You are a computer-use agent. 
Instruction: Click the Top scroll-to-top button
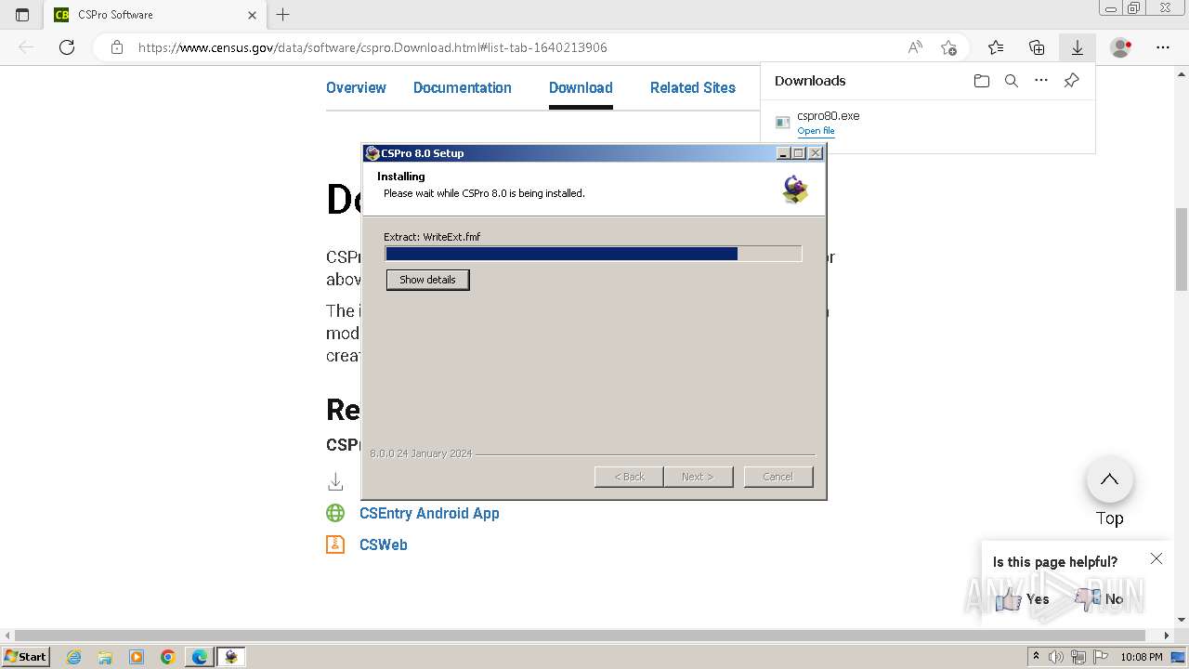pyautogui.click(x=1110, y=480)
